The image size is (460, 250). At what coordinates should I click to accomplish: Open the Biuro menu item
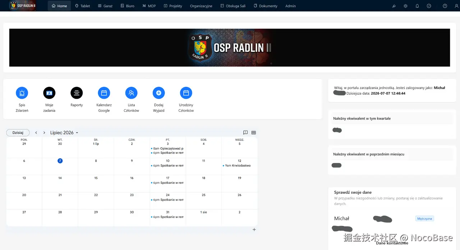click(128, 6)
